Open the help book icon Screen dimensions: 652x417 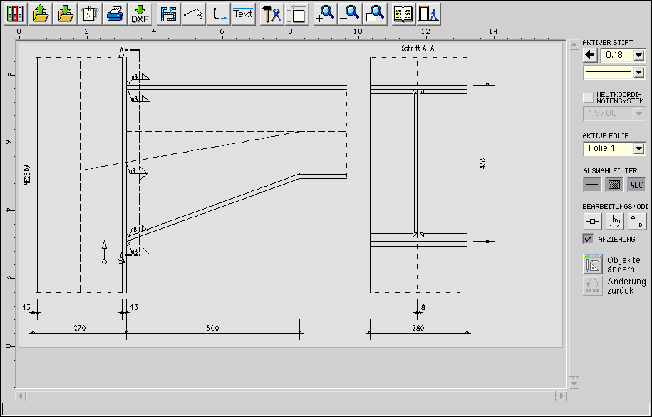point(403,13)
